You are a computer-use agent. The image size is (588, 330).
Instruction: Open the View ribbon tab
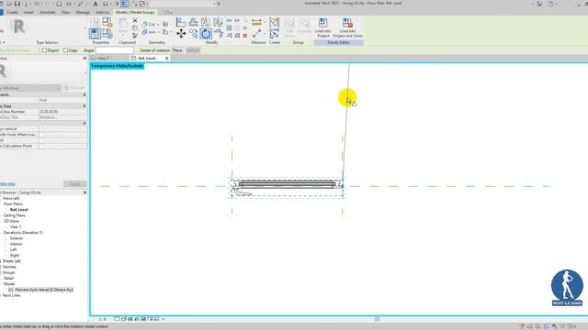point(65,12)
